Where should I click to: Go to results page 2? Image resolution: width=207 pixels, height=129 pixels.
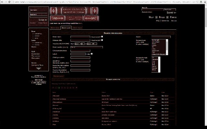click(x=62, y=88)
